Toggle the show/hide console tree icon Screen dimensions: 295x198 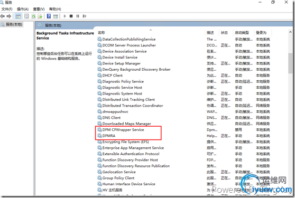[x=18, y=16]
